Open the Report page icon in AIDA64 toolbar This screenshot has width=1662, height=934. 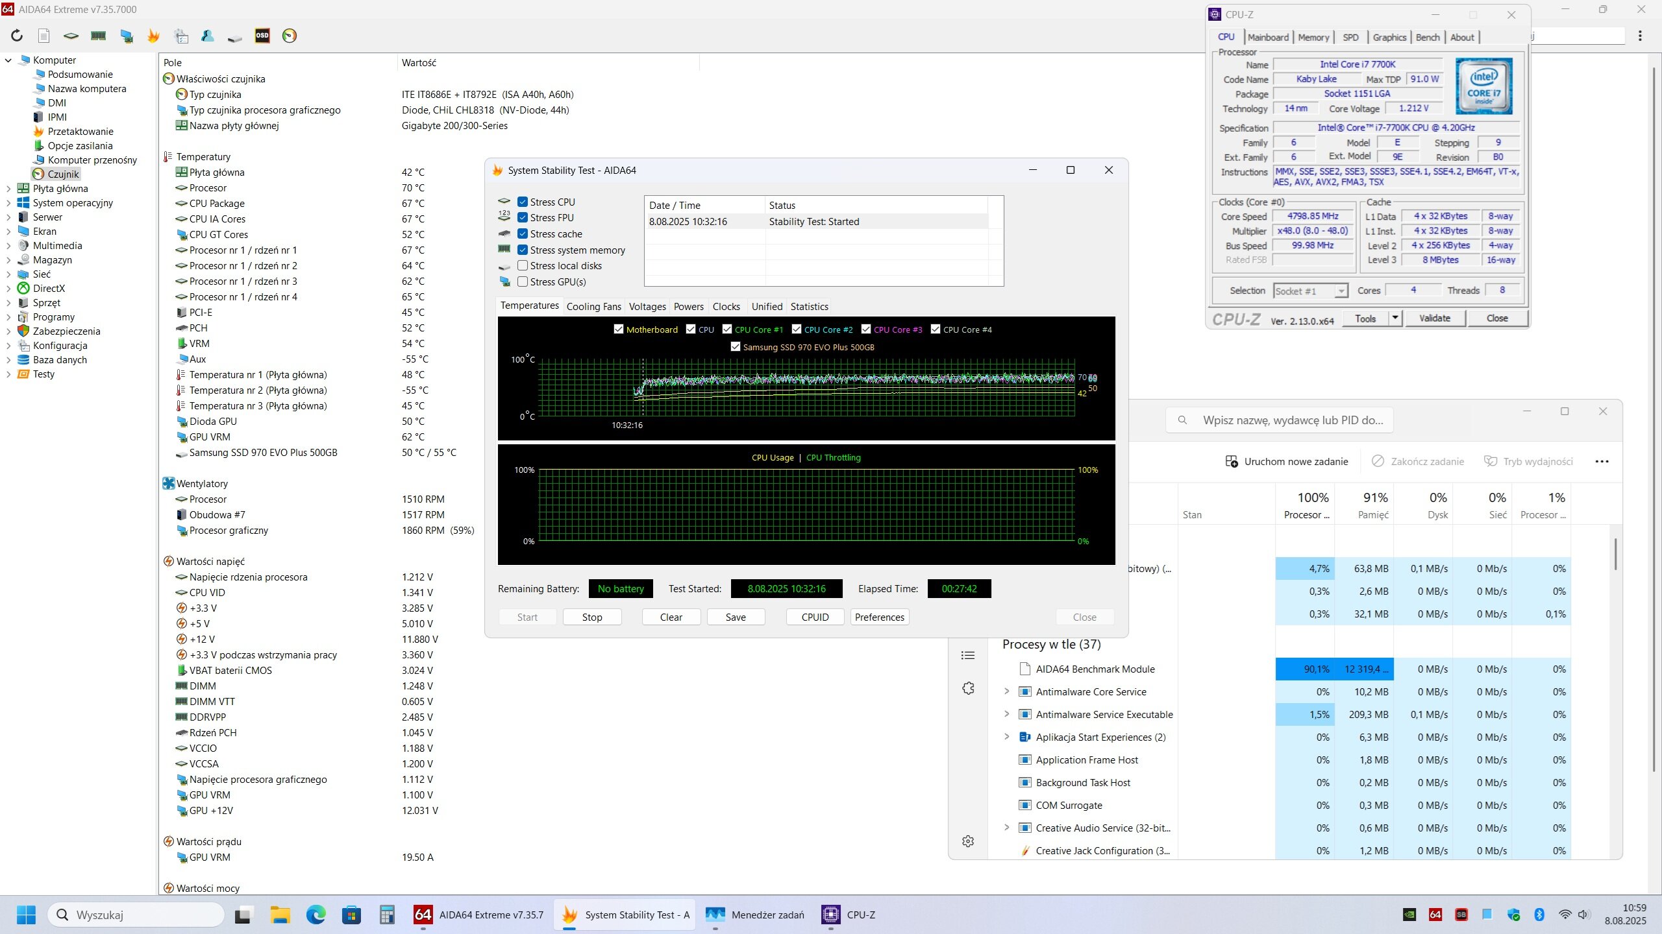(x=43, y=36)
